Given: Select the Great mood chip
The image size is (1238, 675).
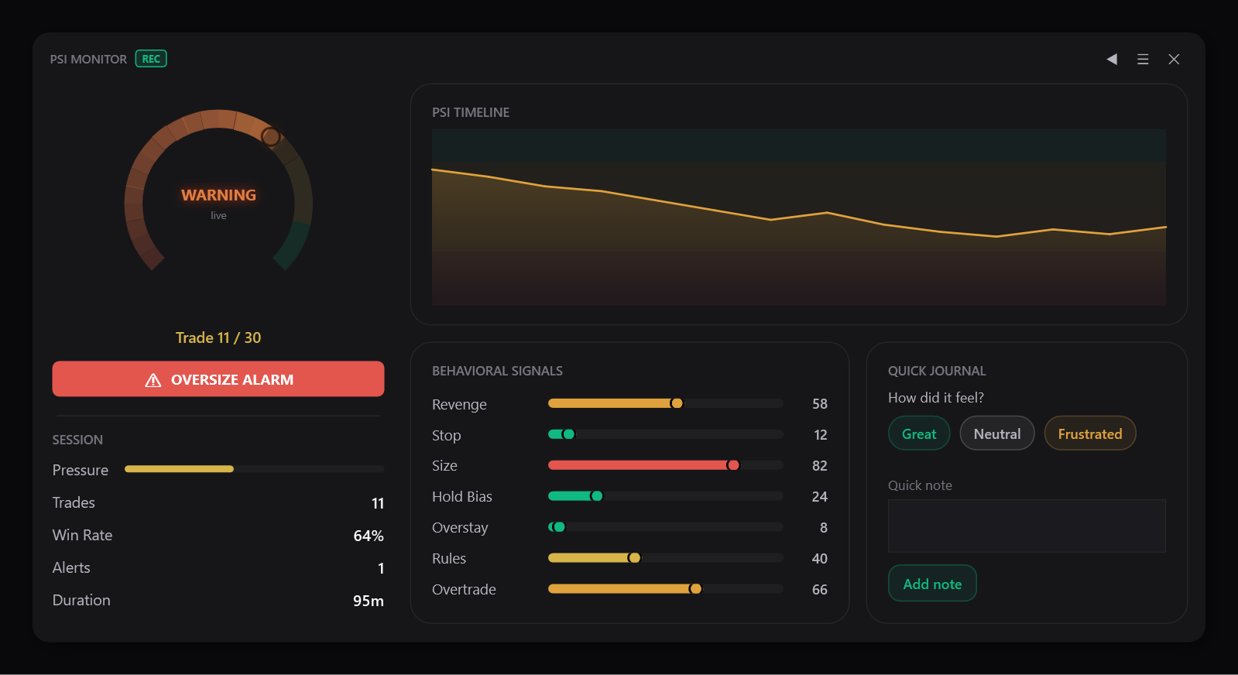Looking at the screenshot, I should point(919,433).
